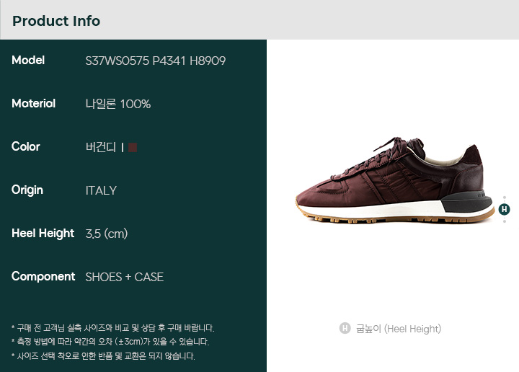
Task: Click the green H heel marker beside the shoe
Action: 504,209
